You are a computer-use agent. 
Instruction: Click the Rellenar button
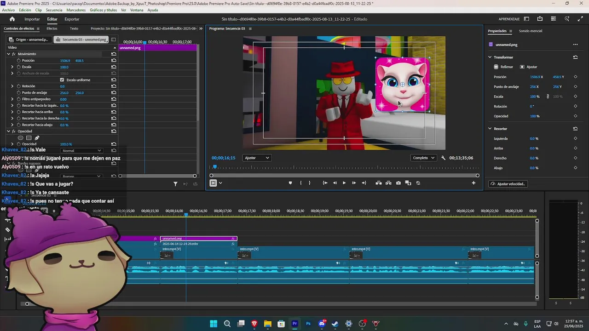click(503, 67)
